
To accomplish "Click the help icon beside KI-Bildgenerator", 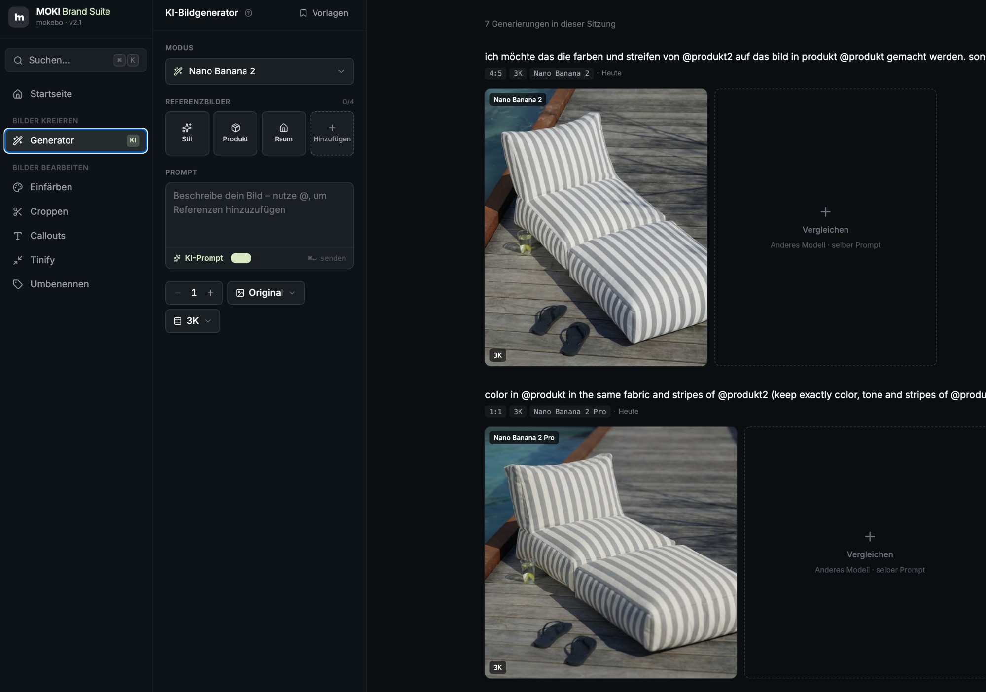I will 248,13.
